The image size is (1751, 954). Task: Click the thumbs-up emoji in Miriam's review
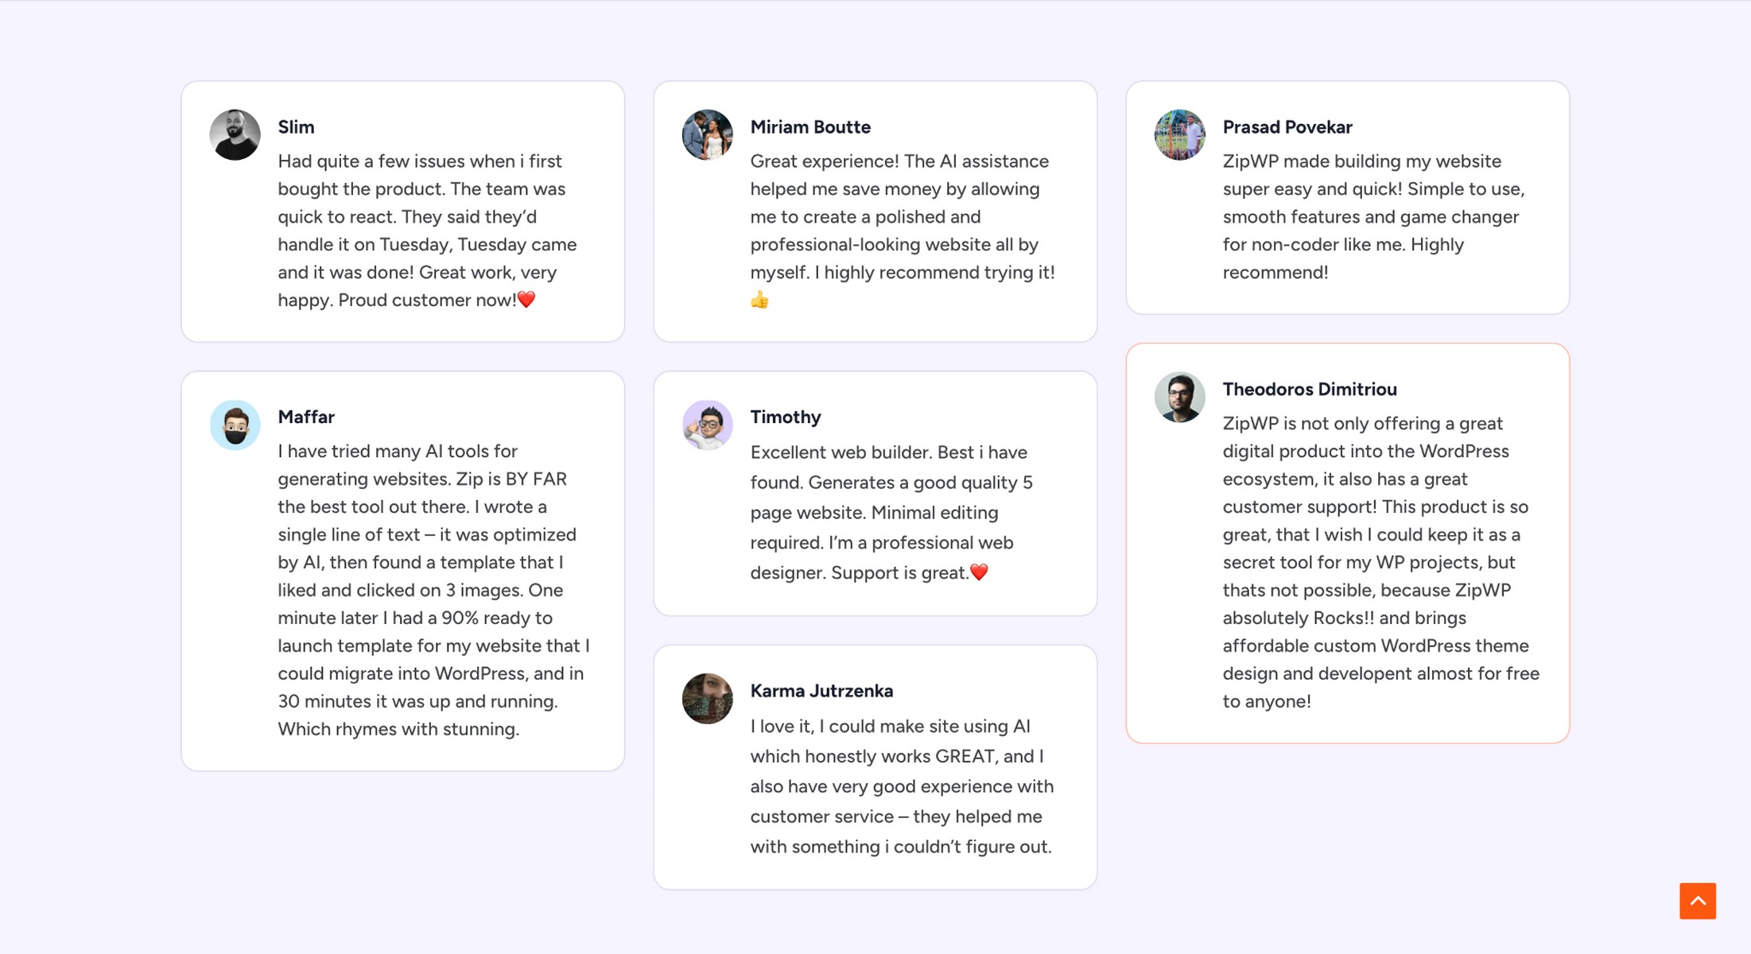[759, 301]
